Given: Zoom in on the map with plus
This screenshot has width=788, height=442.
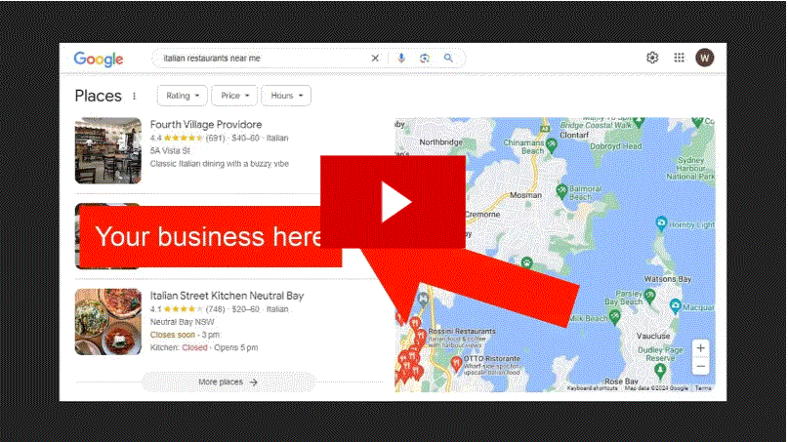Looking at the screenshot, I should pyautogui.click(x=700, y=348).
